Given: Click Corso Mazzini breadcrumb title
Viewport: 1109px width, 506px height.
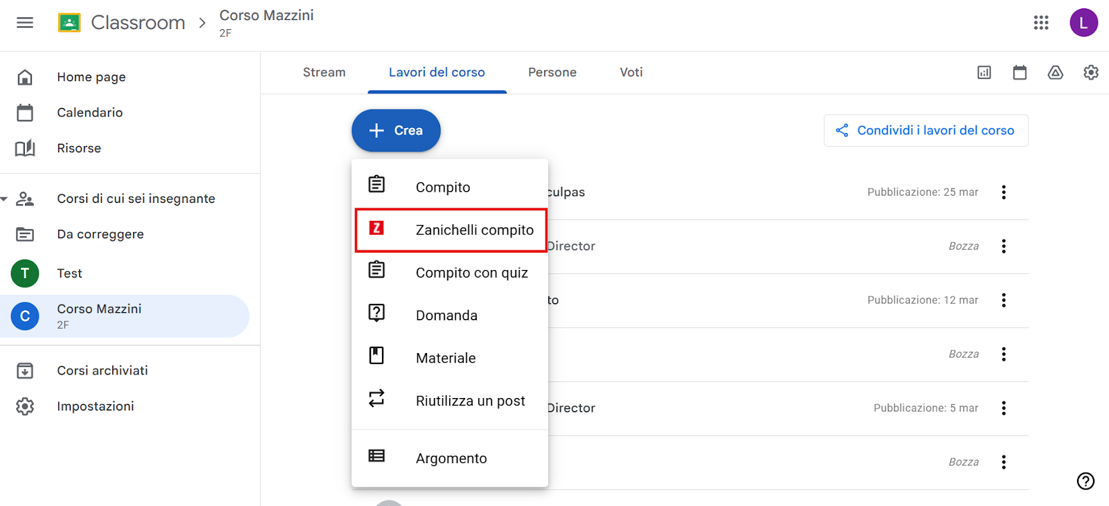Looking at the screenshot, I should tap(267, 15).
